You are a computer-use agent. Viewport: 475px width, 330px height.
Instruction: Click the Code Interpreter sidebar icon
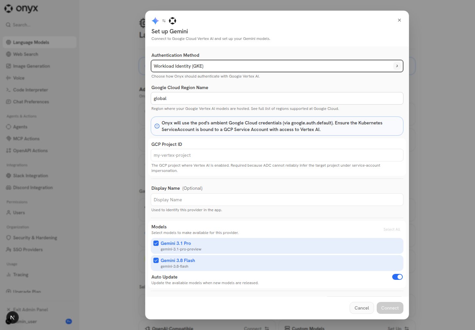click(x=9, y=90)
